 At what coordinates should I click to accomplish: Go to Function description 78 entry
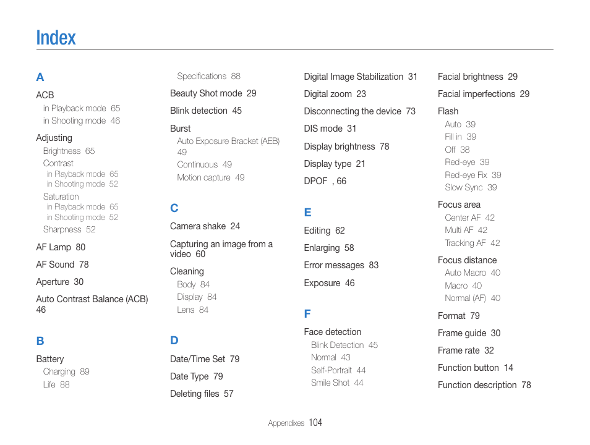pyautogui.click(x=484, y=385)
